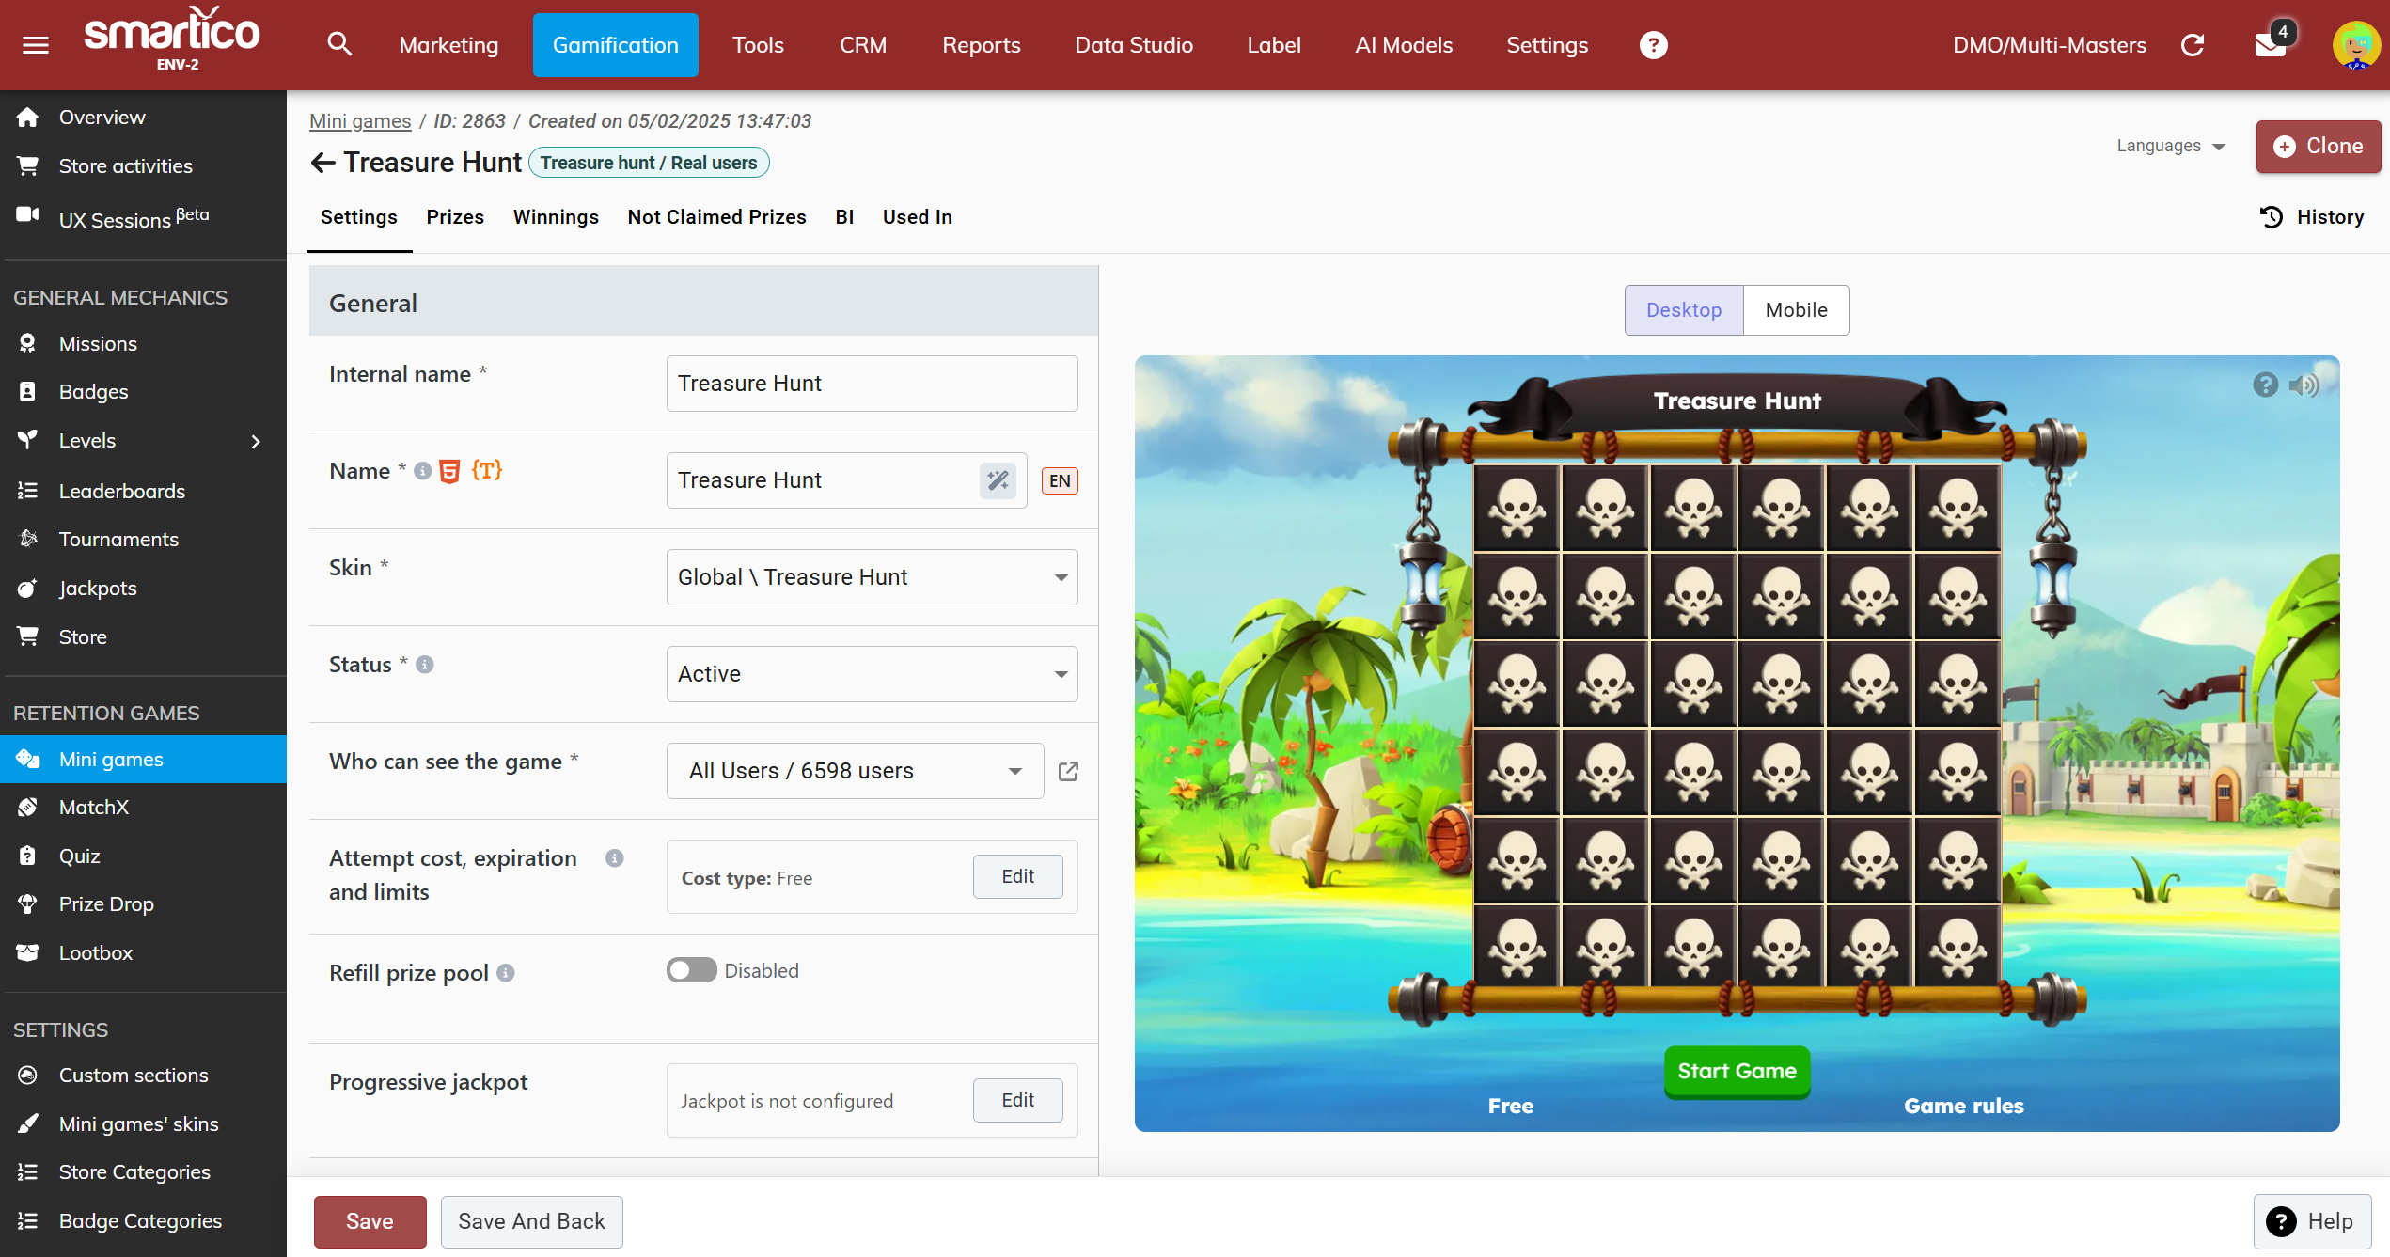Viewport: 2390px width, 1257px height.
Task: Click the back arrow beside Treasure Hunt title
Action: coord(322,163)
